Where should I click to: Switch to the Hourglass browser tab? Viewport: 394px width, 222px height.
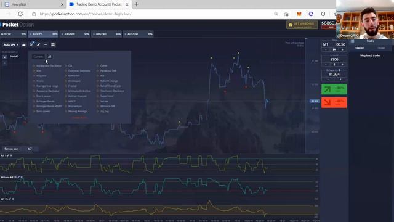33,4
